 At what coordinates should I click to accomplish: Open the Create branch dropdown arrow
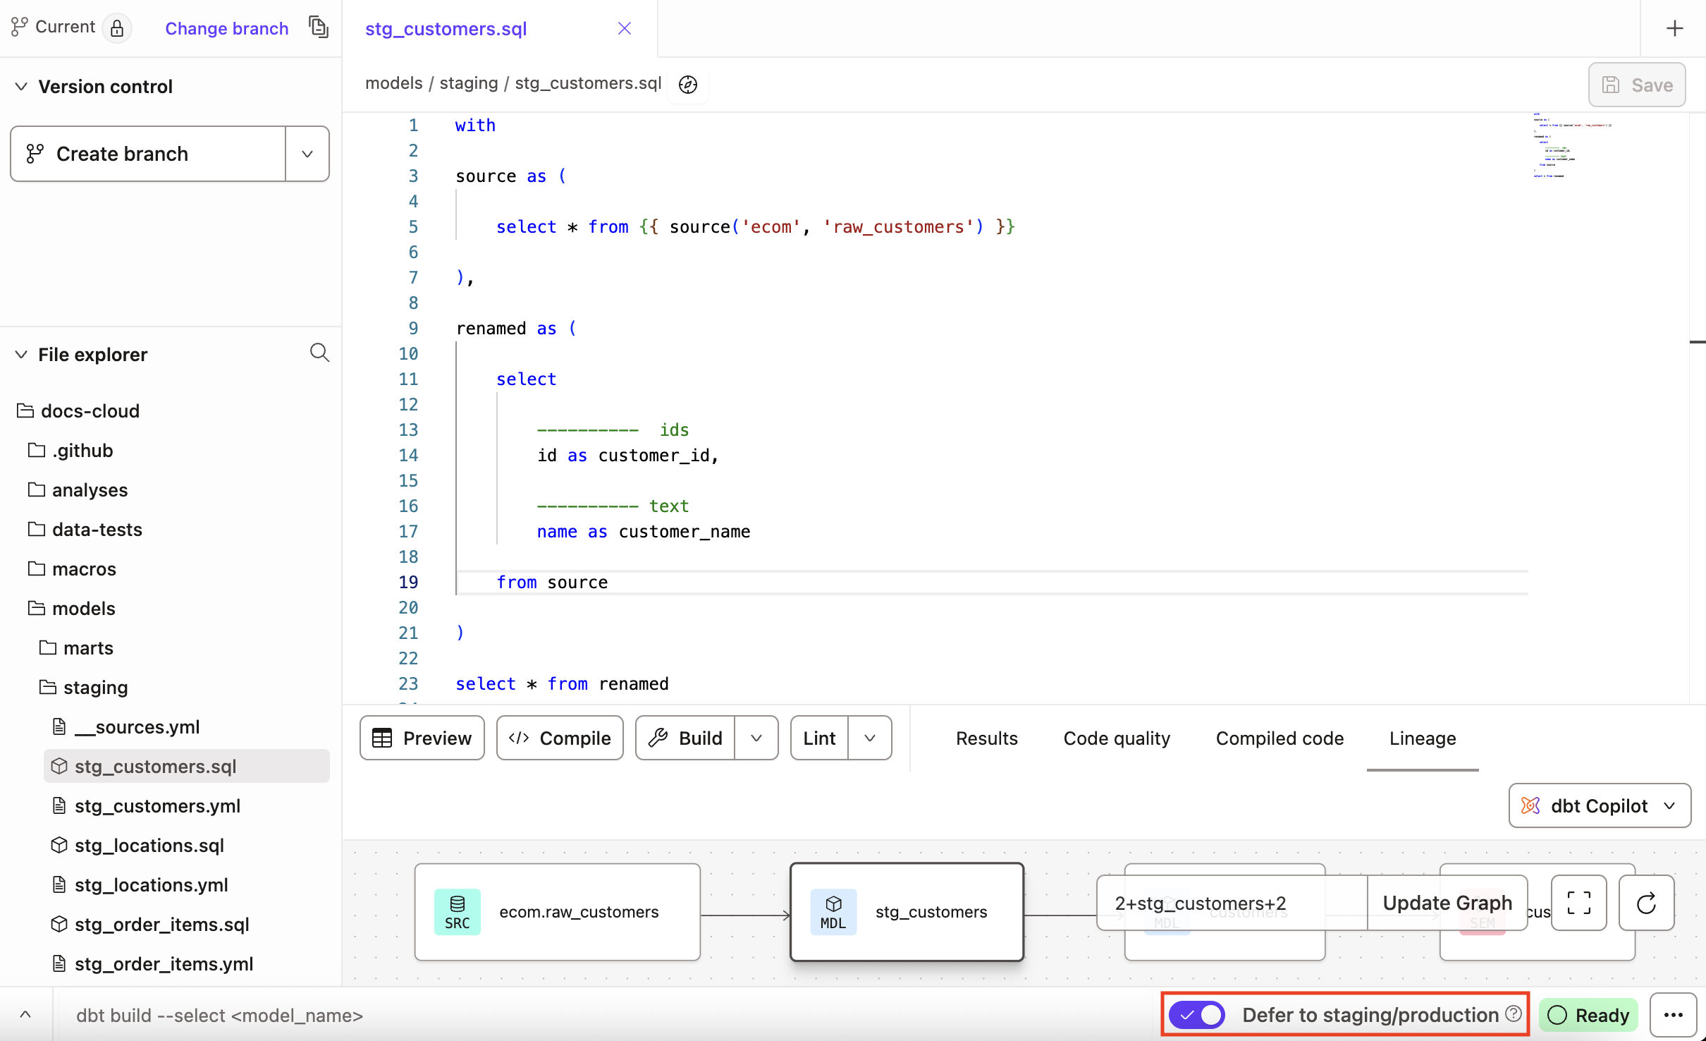[x=307, y=153]
